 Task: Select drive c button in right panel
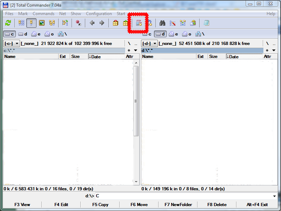pos(147,34)
